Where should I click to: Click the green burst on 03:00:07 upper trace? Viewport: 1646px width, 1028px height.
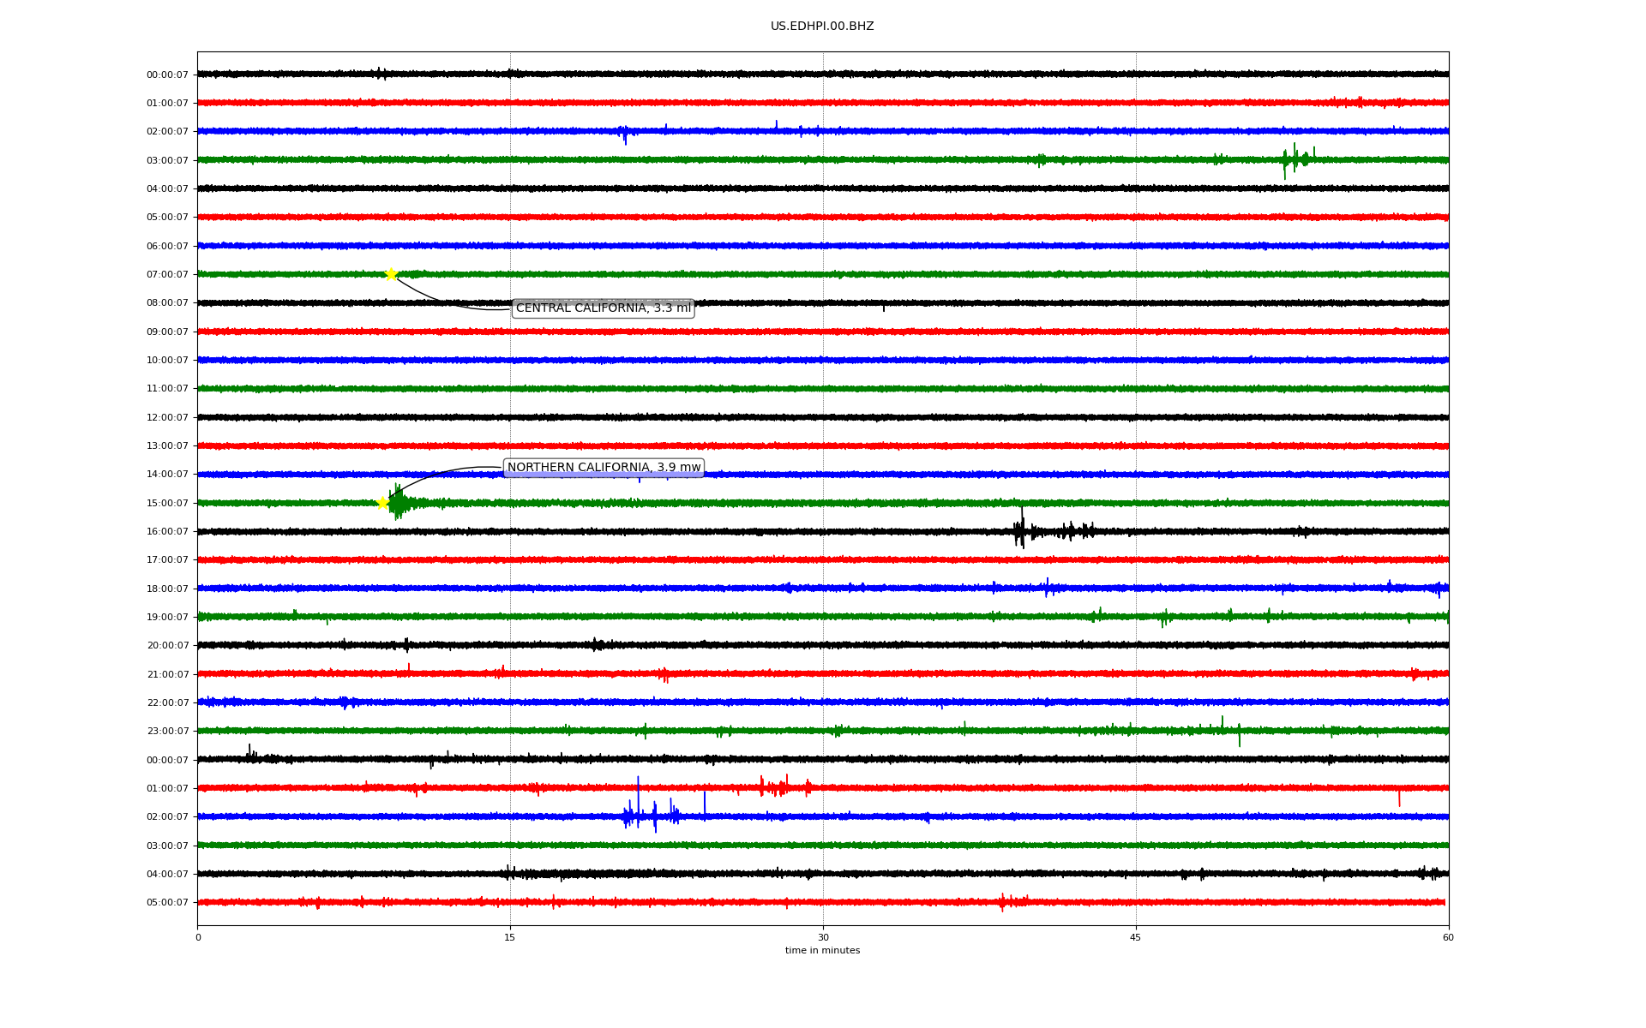click(1295, 159)
